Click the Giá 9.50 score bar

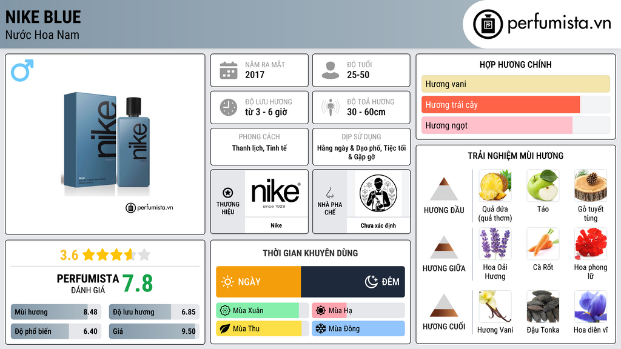point(154,331)
